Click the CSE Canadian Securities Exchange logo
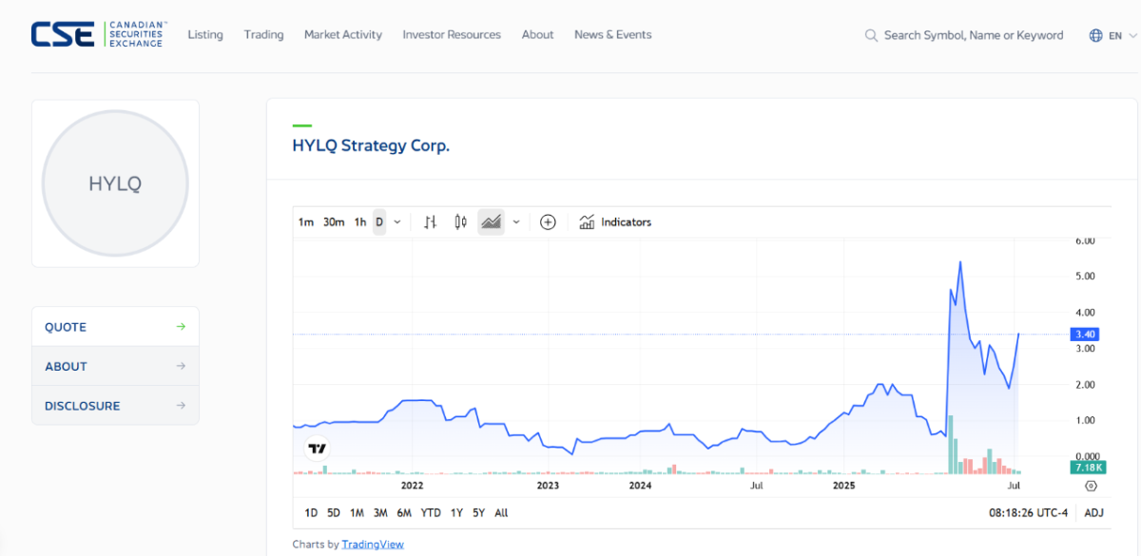The image size is (1141, 556). click(99, 34)
